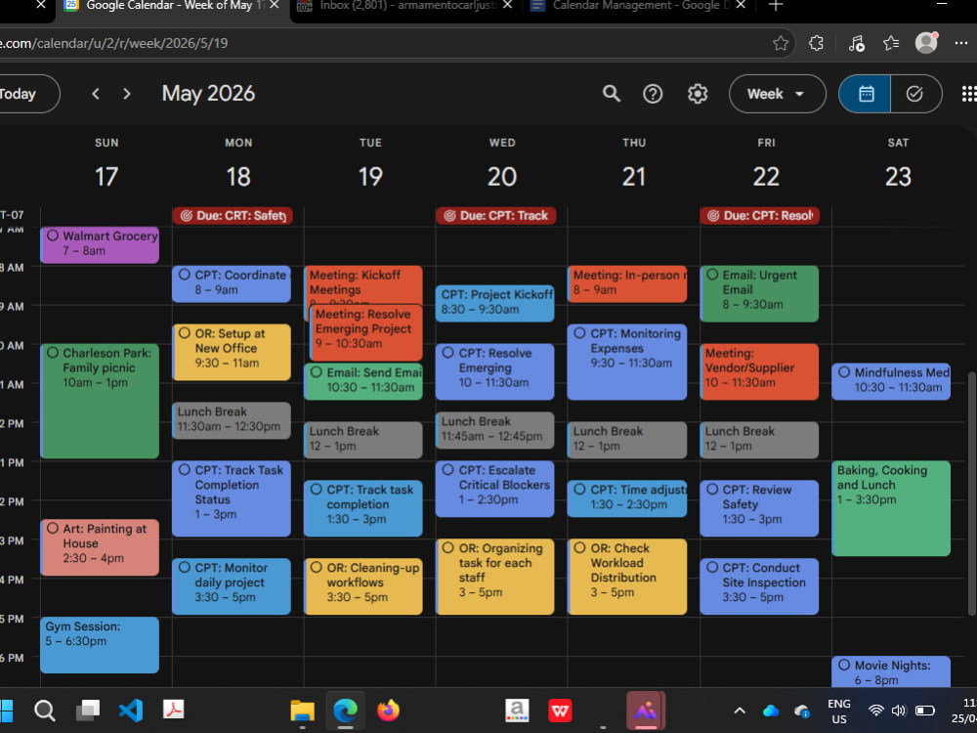This screenshot has width=977, height=733.
Task: Go to the previous week arrow
Action: click(96, 94)
